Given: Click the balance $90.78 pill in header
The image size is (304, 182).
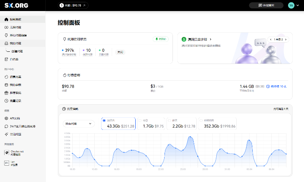Looking at the screenshot, I should coord(73,5).
